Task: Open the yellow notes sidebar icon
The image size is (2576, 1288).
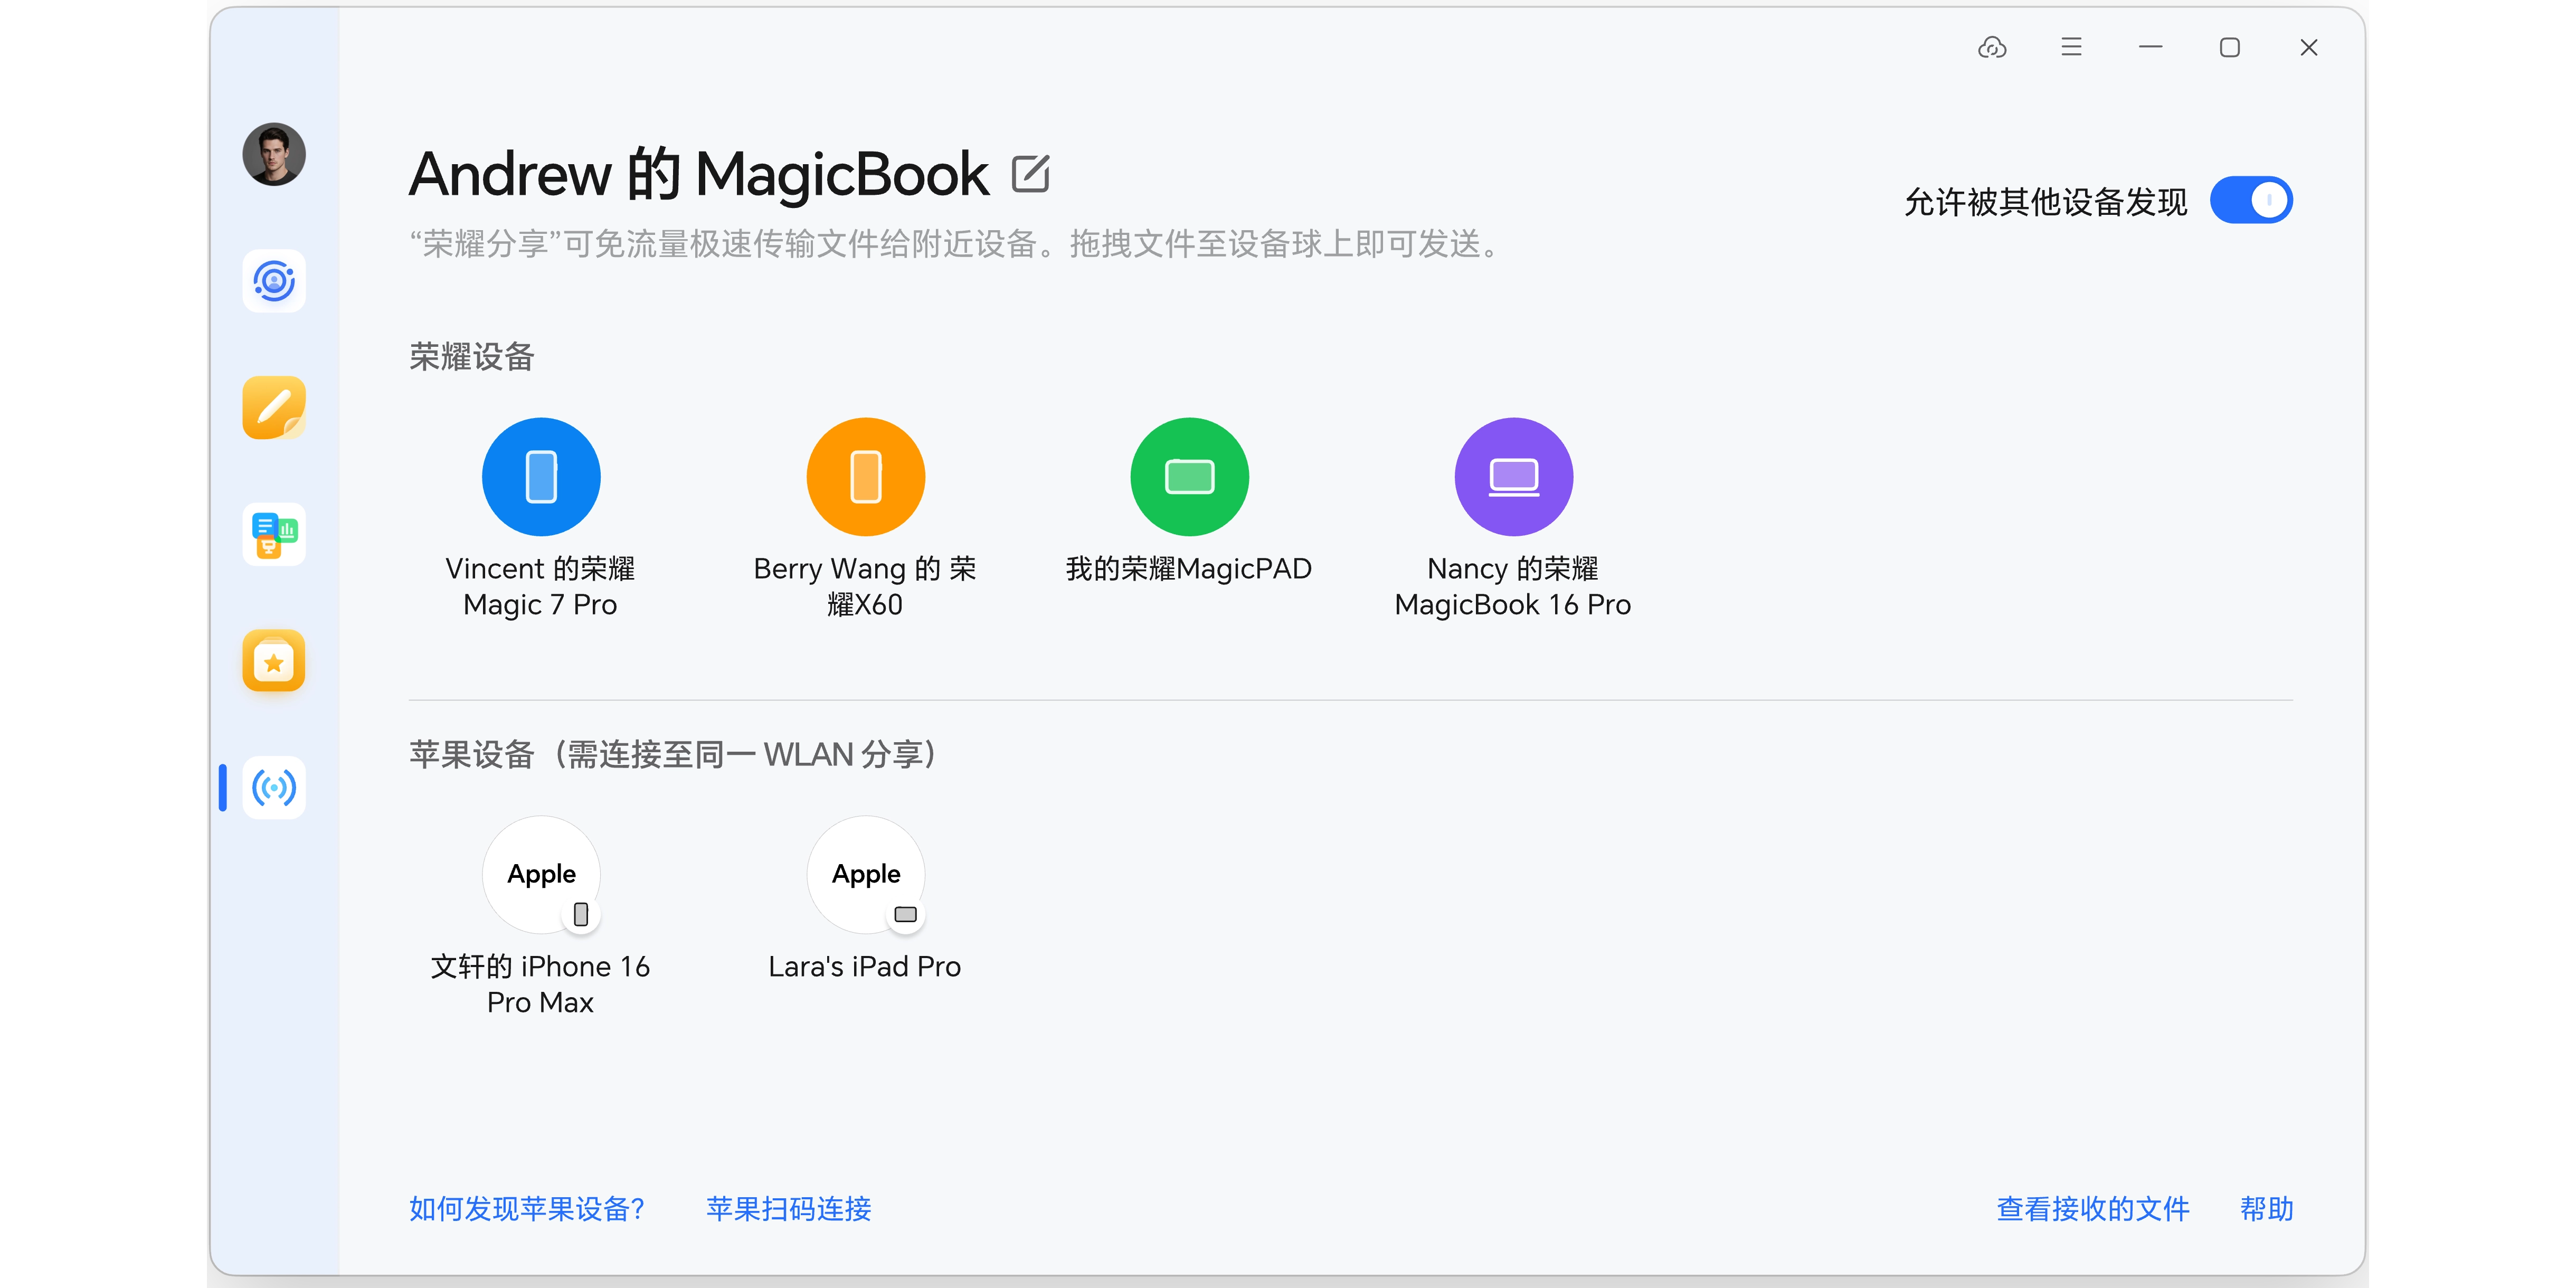Action: (x=273, y=408)
